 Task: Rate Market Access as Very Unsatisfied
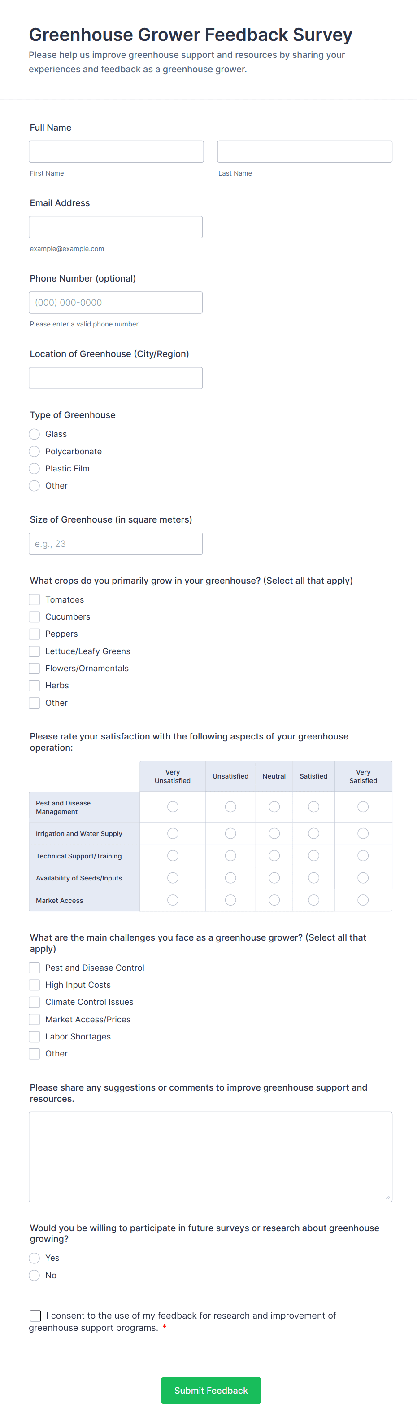pyautogui.click(x=173, y=900)
